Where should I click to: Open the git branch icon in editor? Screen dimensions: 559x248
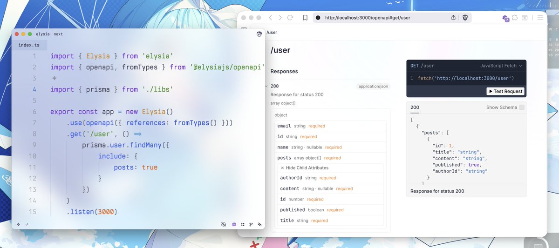coord(251,224)
